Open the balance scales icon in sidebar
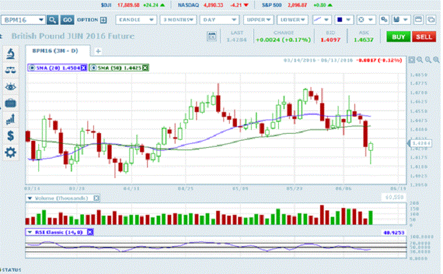Image resolution: width=443 pixels, height=274 pixels. click(11, 70)
